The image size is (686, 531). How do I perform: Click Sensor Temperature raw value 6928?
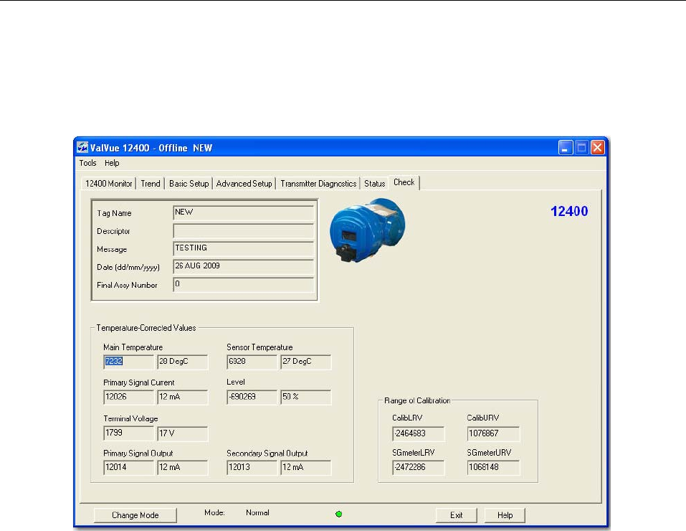(252, 362)
